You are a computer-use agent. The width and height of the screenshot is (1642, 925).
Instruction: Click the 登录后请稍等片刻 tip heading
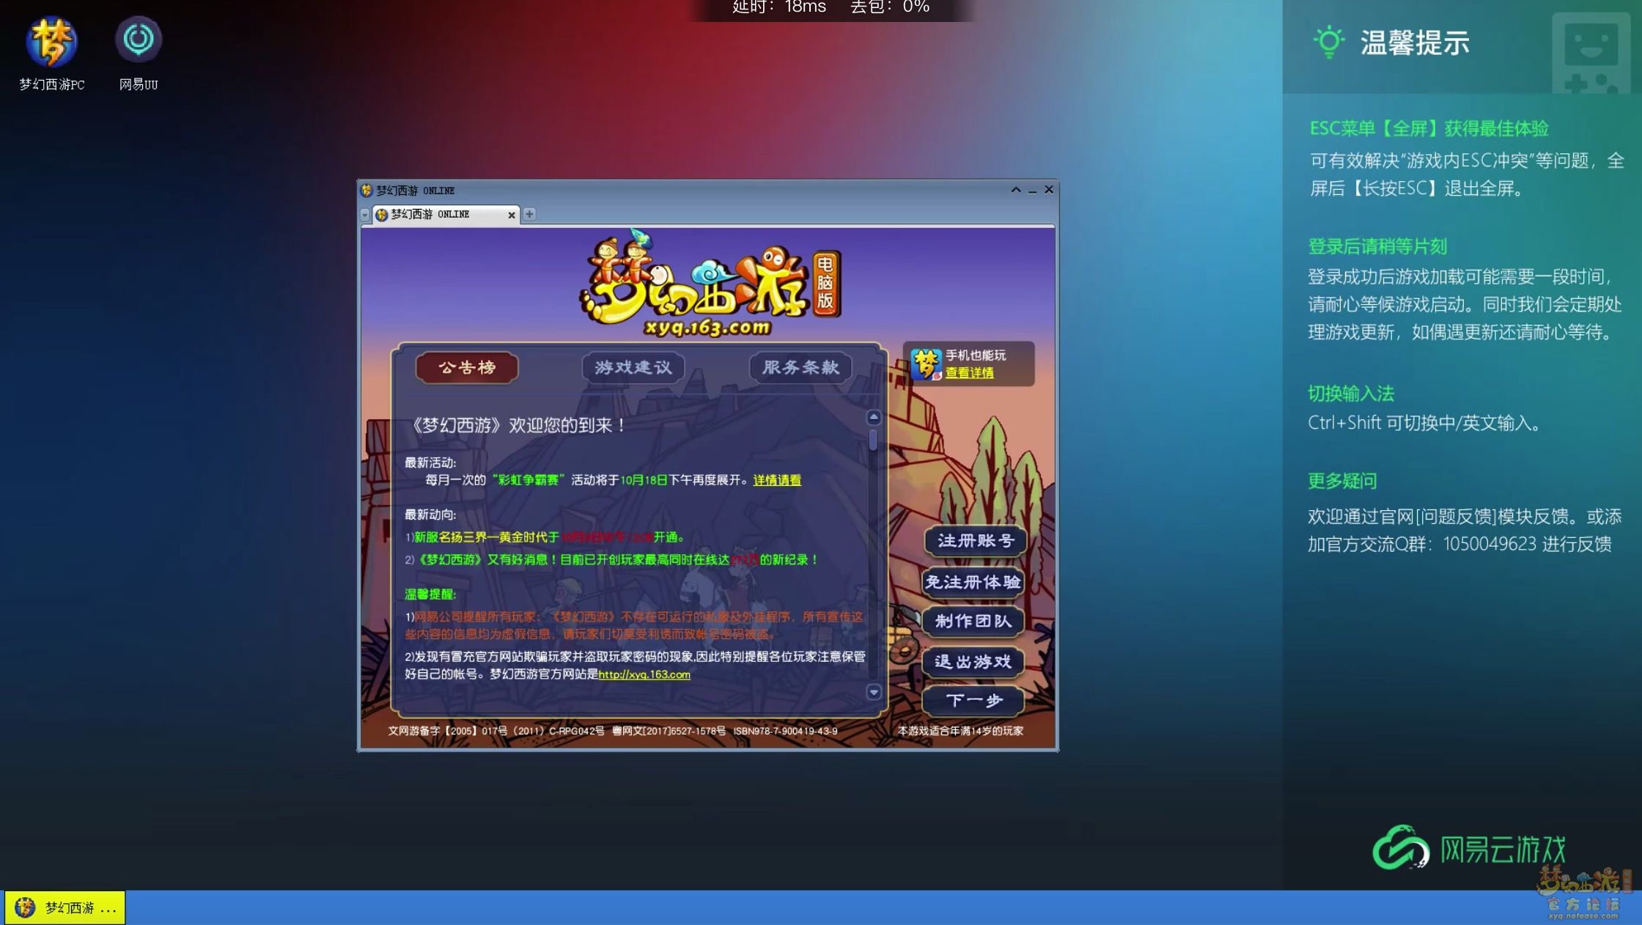(x=1377, y=246)
